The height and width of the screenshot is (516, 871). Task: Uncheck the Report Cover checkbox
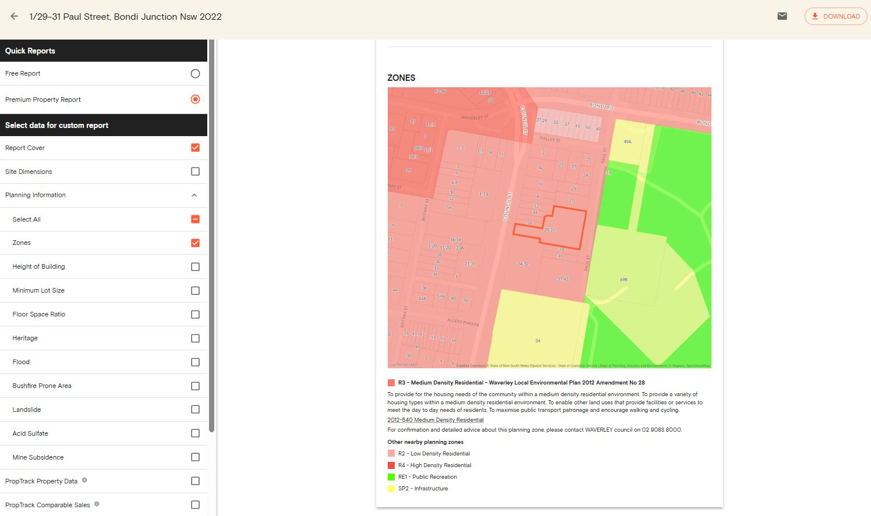point(195,148)
